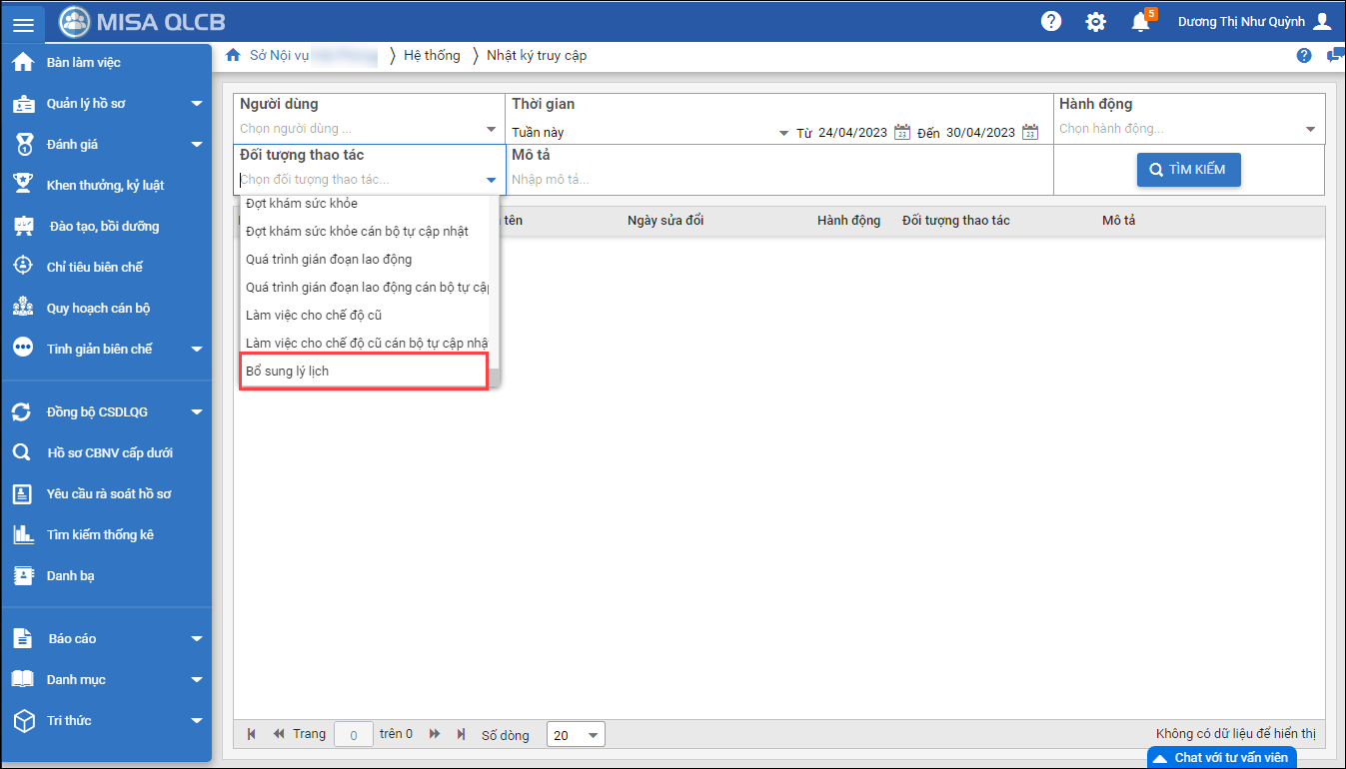1346x769 pixels.
Task: Choose Làm việc cho chế độ cũ option
Action: pos(314,316)
